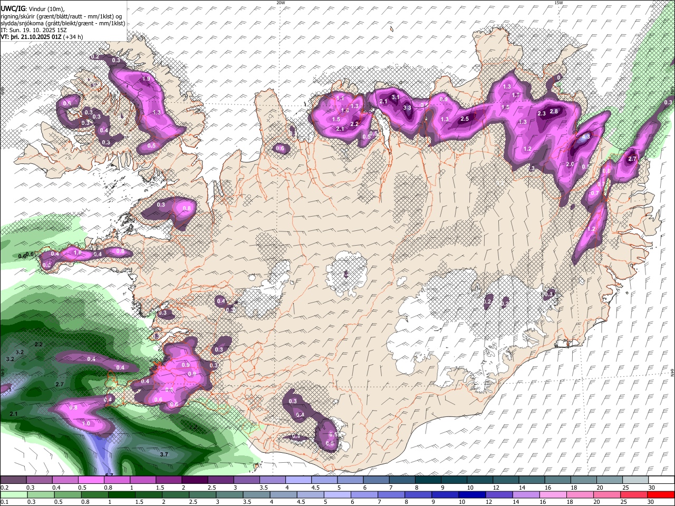
Task: Click the 2.3 value in the northeast
Action: tap(542, 114)
